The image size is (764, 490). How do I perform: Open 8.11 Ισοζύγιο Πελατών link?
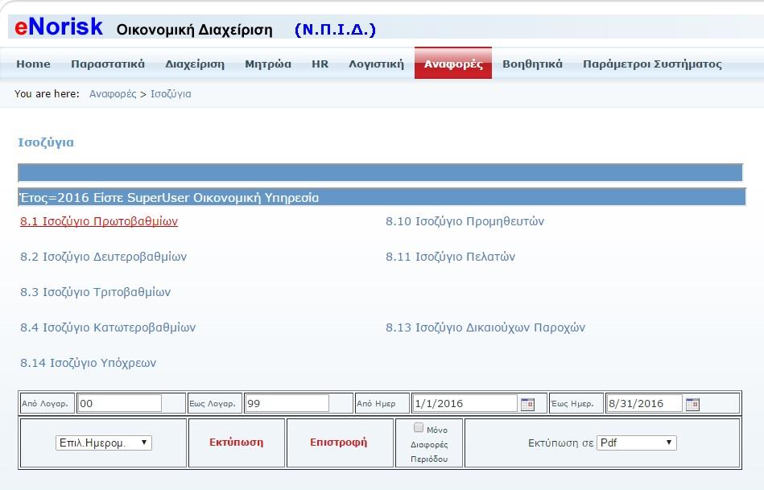[450, 257]
